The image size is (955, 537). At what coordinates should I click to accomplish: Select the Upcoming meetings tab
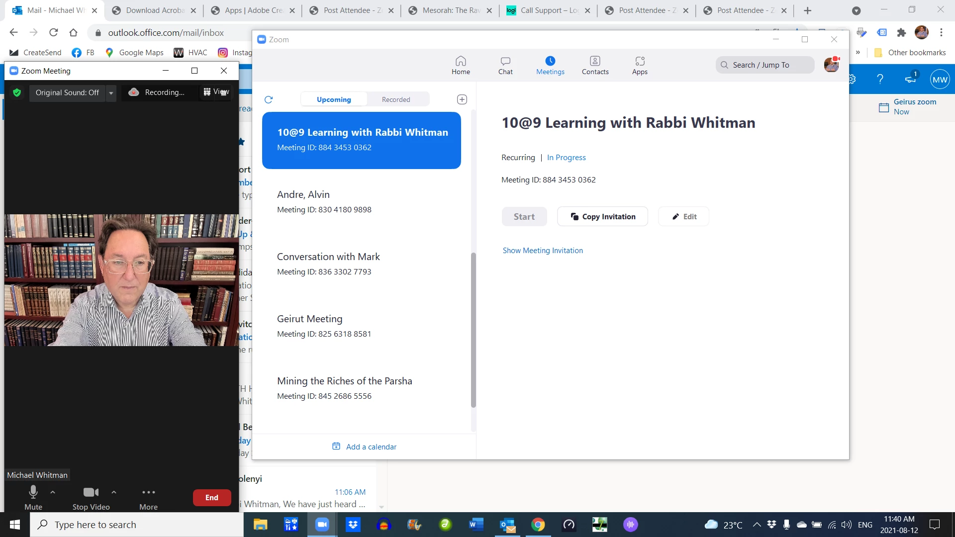coord(334,99)
